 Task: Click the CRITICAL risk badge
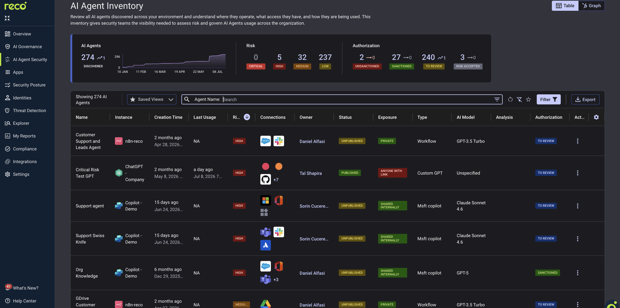256,66
